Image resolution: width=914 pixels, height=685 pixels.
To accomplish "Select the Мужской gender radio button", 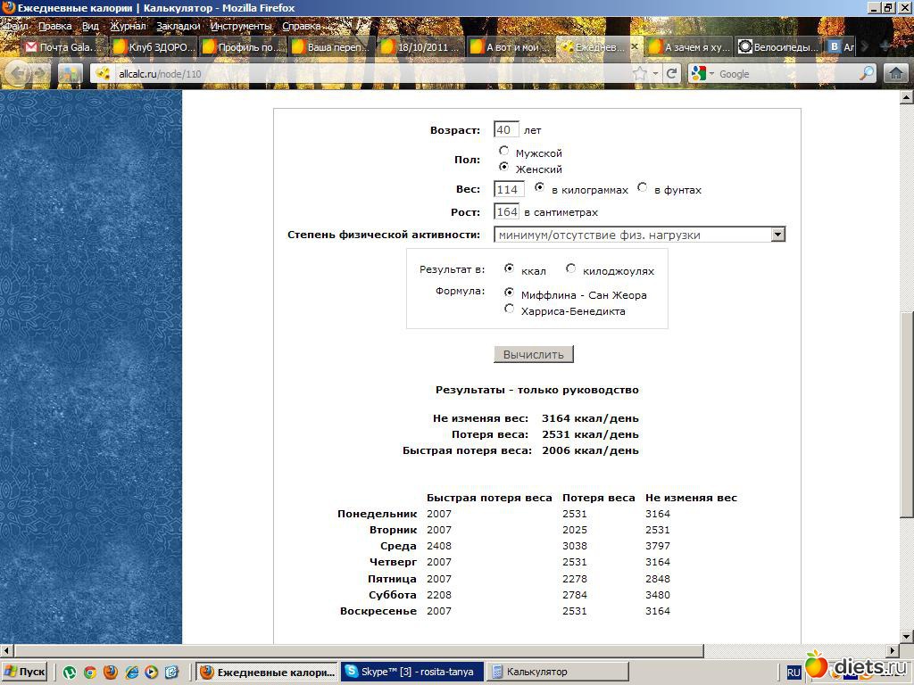I will click(x=504, y=152).
